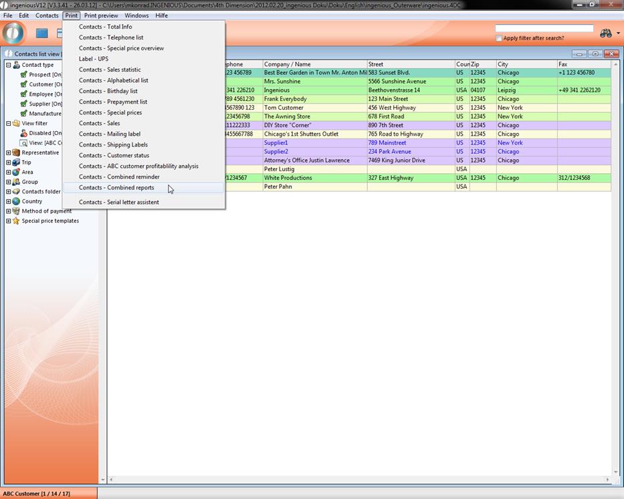Click the round ingenious logo button

13,33
